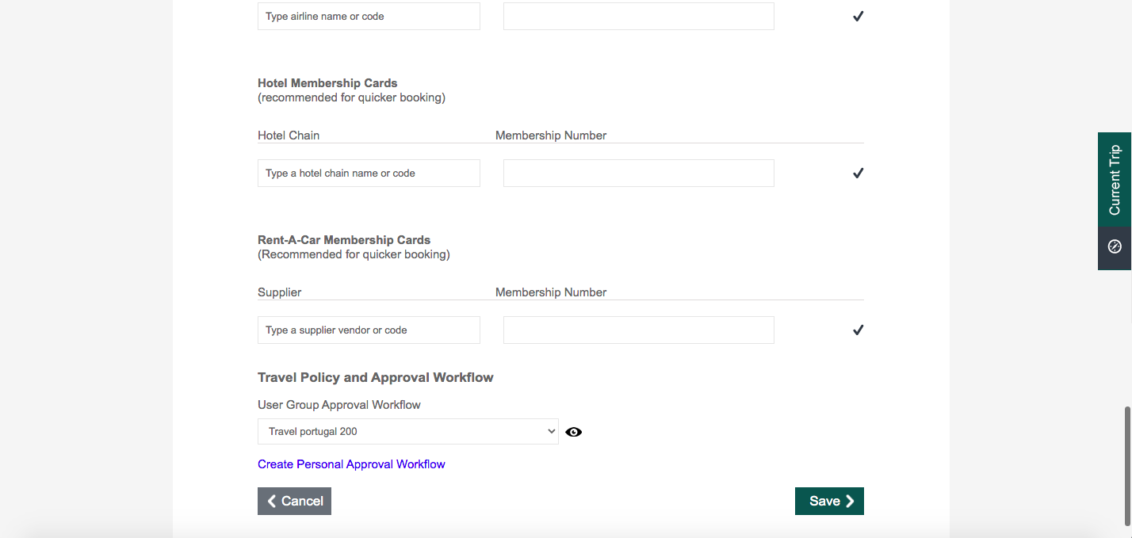Image resolution: width=1132 pixels, height=538 pixels.
Task: Click the eye icon to view workflow
Action: pos(574,432)
